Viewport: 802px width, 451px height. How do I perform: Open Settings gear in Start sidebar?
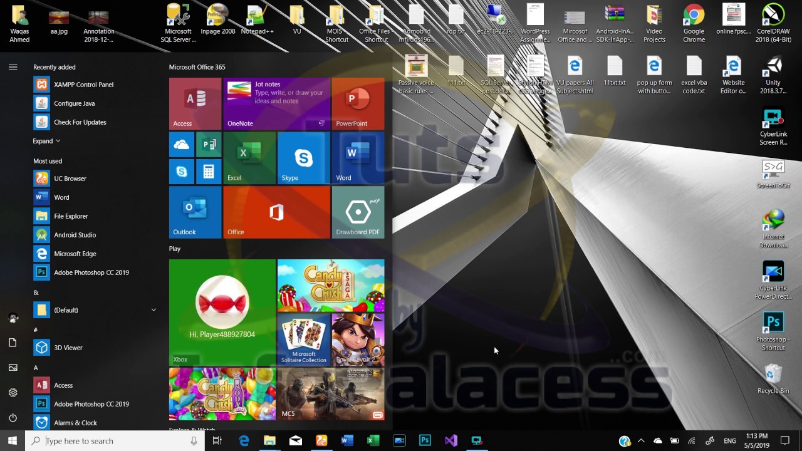[x=13, y=393]
